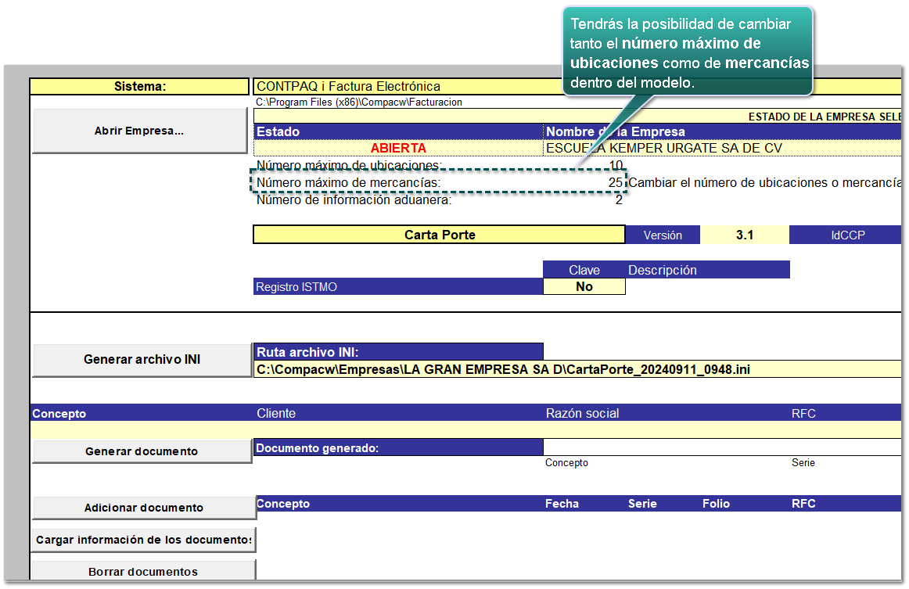Image resolution: width=909 pixels, height=589 pixels.
Task: Click the IdCCP header cell
Action: pos(847,235)
